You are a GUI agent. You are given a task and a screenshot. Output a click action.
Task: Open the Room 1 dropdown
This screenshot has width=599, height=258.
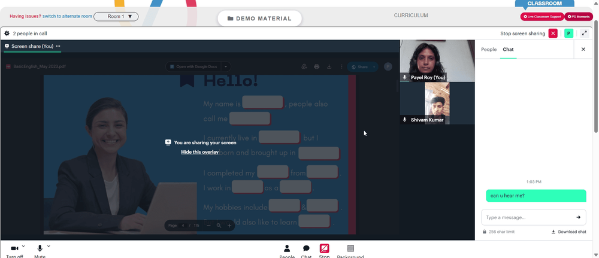pos(116,16)
